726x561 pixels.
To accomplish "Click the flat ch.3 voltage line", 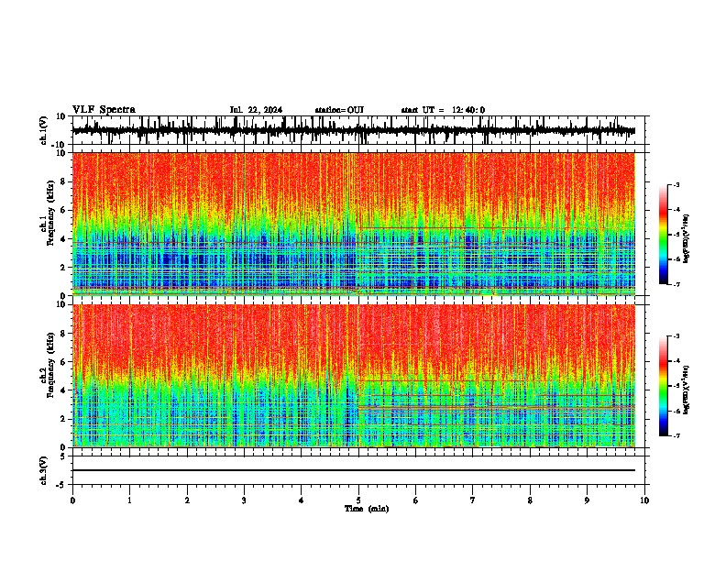I will pos(354,470).
